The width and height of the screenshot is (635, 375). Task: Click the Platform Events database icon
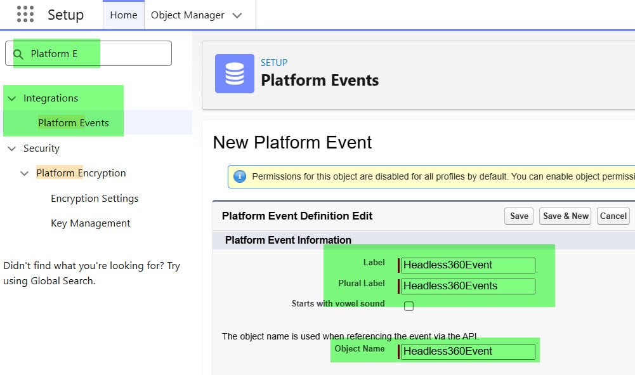pyautogui.click(x=235, y=74)
